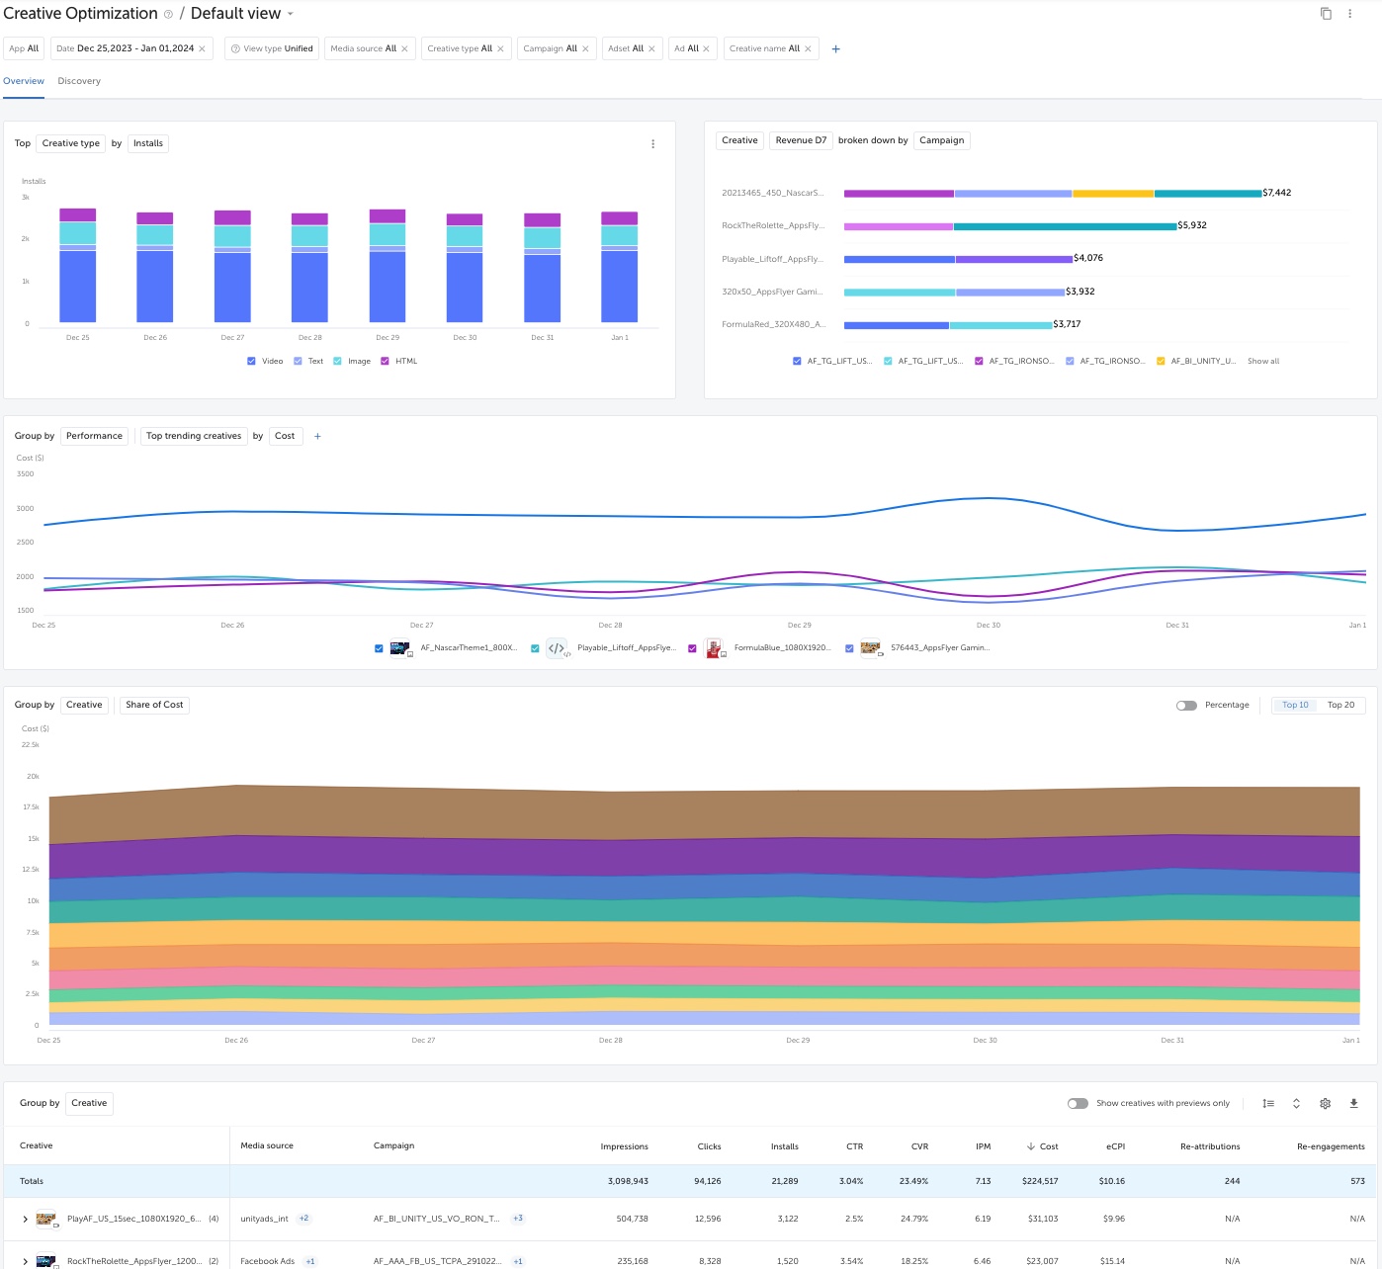This screenshot has width=1382, height=1269.
Task: Click Show all campaigns legend link
Action: click(x=1262, y=362)
